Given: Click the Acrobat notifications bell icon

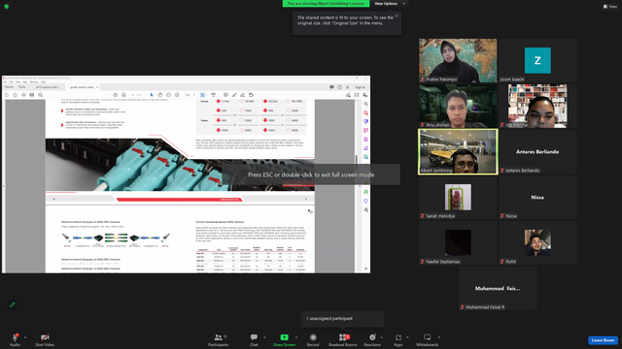Looking at the screenshot, I should pyautogui.click(x=348, y=87).
